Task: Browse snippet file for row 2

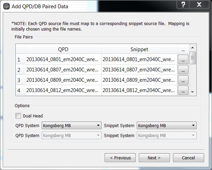Action: pyautogui.click(x=183, y=70)
